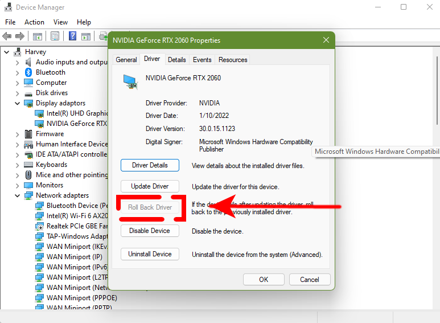
Task: Click the Action pane toolbar icon
Action: [86, 36]
